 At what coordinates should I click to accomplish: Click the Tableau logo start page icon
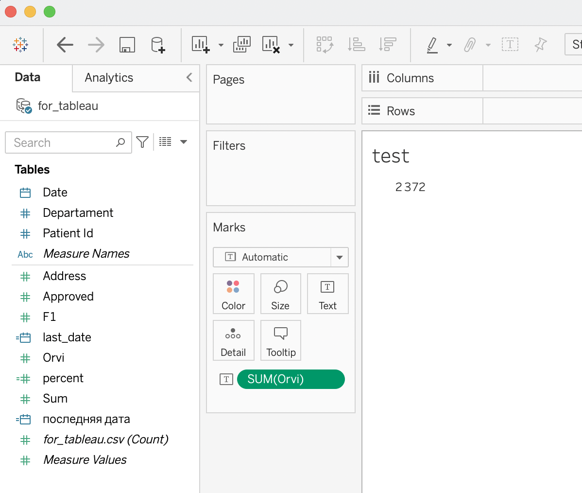point(20,45)
